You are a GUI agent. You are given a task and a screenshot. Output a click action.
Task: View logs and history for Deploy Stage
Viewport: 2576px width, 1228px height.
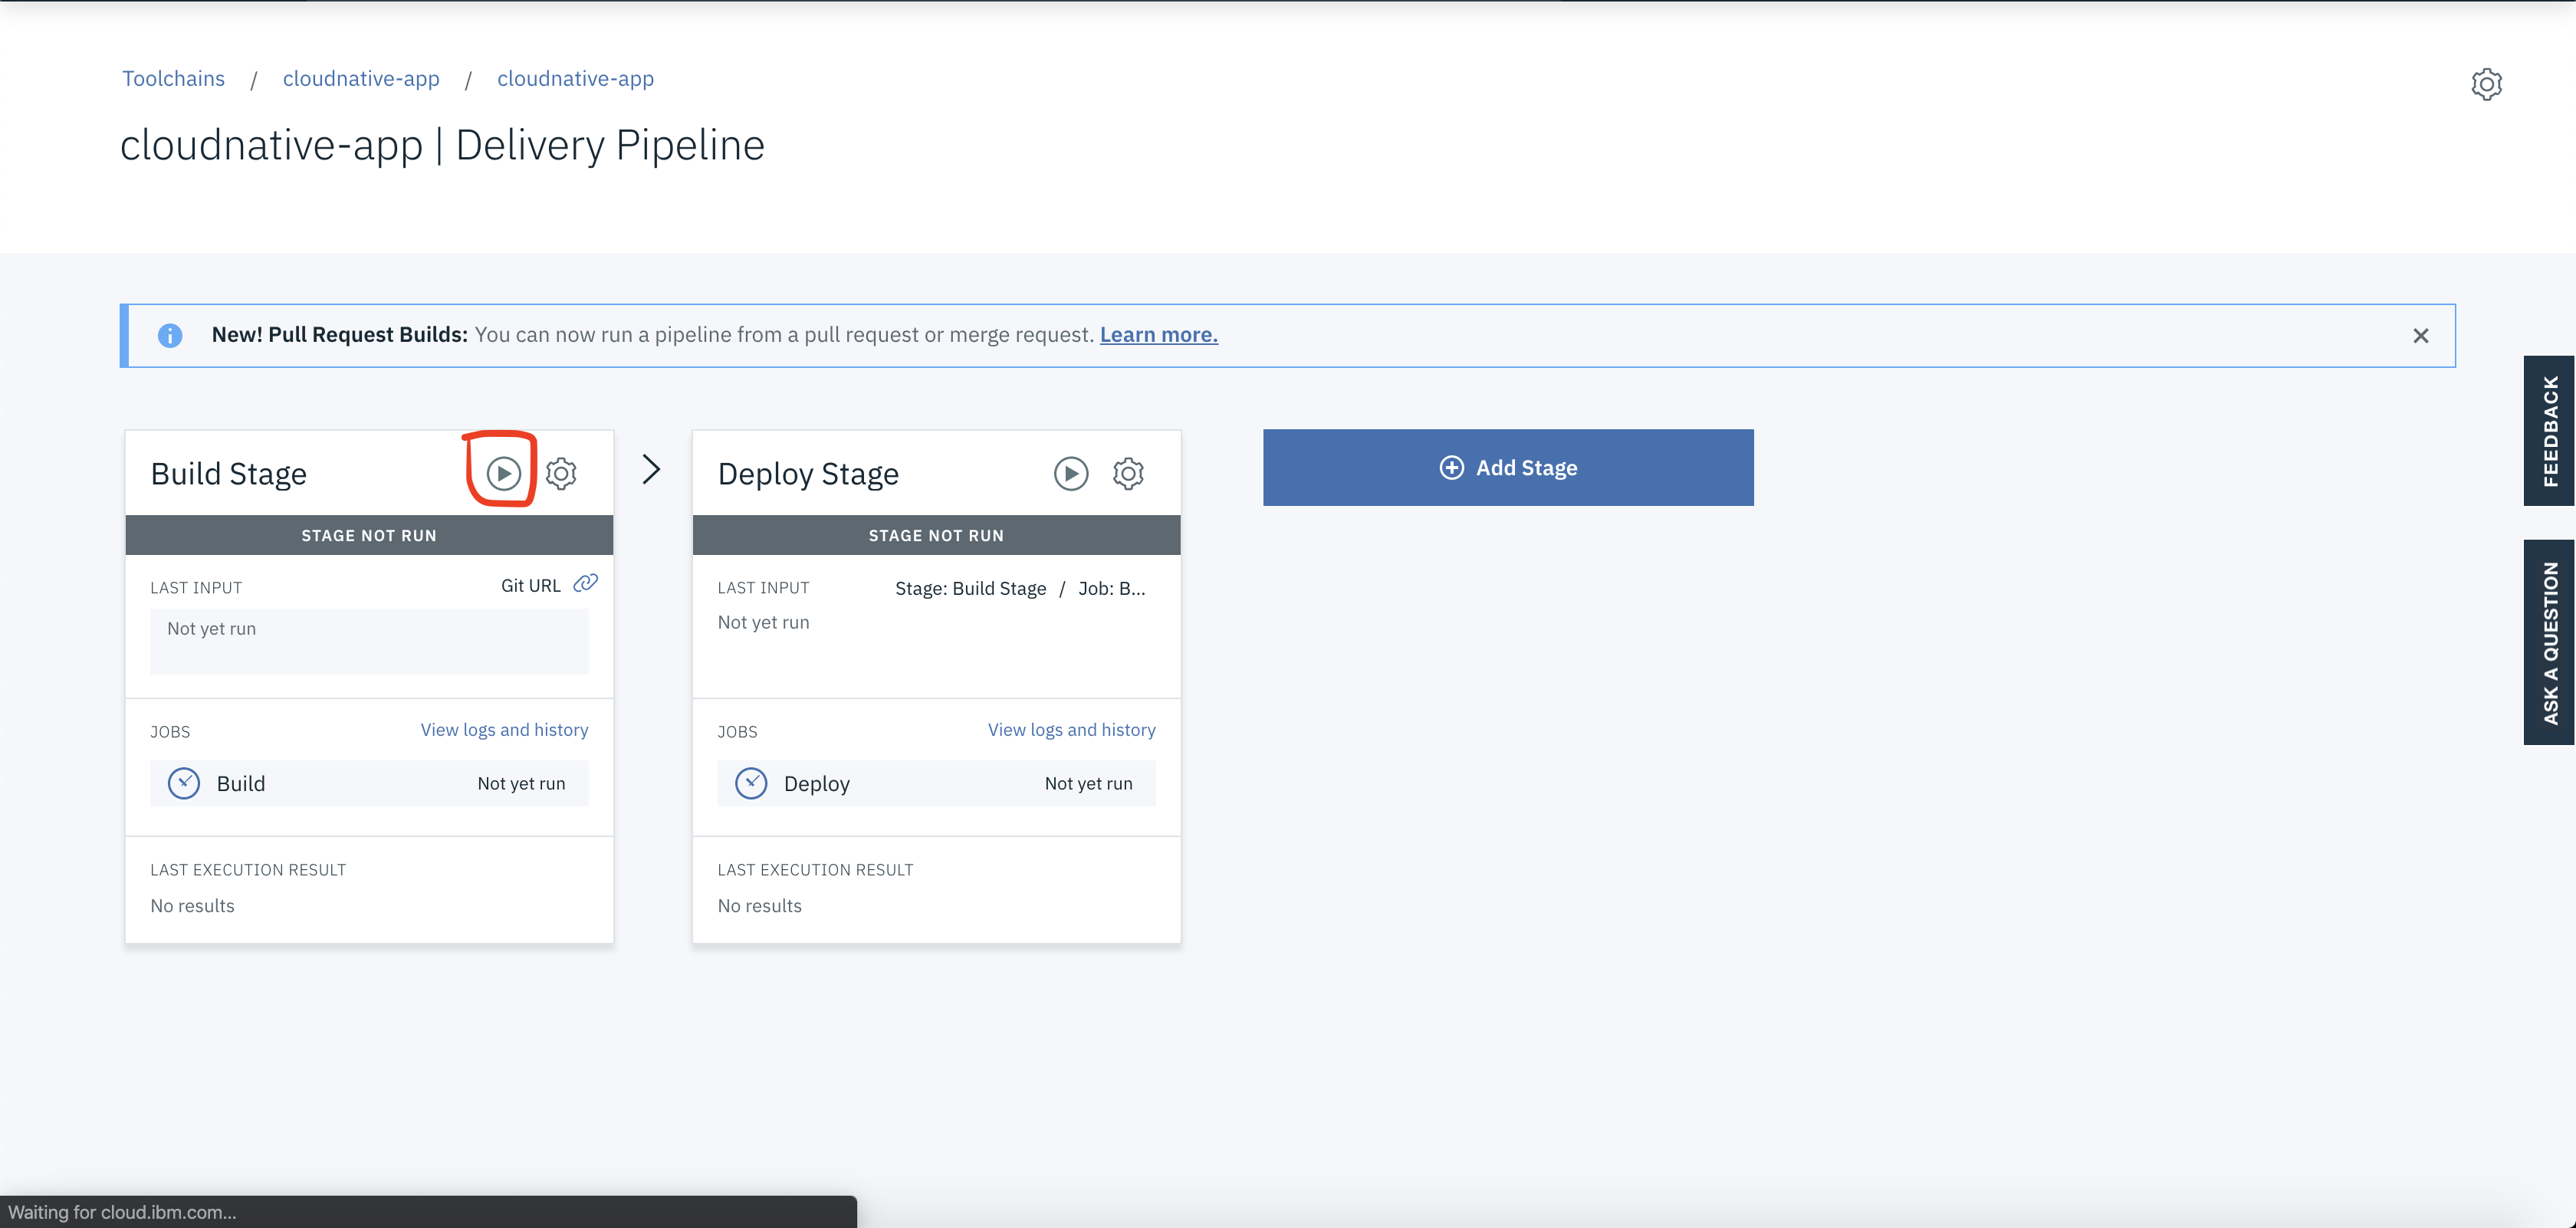click(x=1071, y=729)
